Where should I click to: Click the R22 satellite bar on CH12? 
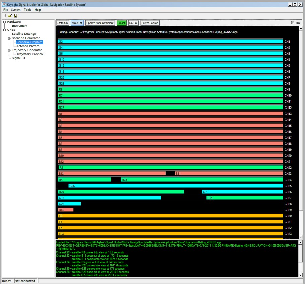click(x=170, y=108)
